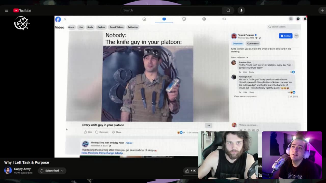
Task: Switch to the Comments tab
Action: tap(253, 43)
